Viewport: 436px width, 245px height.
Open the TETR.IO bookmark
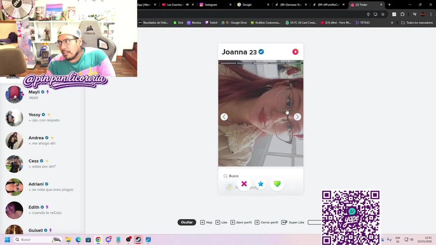(x=362, y=23)
